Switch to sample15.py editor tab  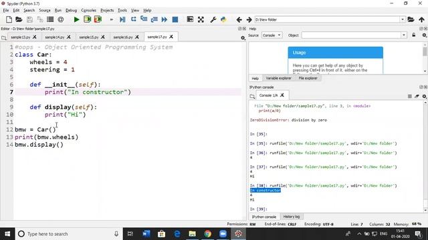pos(89,37)
